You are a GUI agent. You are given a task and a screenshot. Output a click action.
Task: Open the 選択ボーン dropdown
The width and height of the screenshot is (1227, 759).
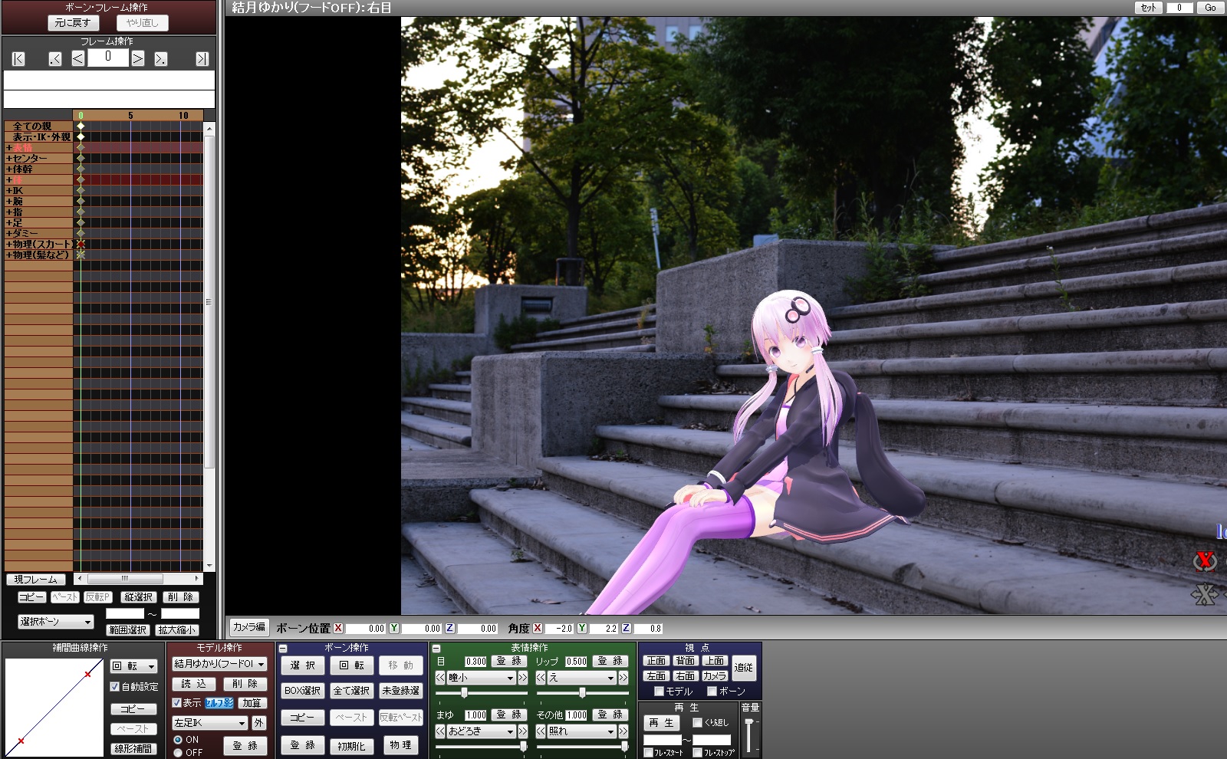[x=55, y=622]
